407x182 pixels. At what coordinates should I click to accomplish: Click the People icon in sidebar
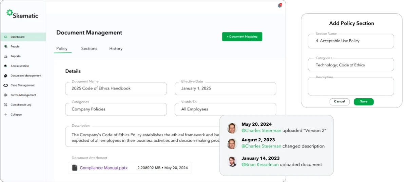[x=6, y=47]
